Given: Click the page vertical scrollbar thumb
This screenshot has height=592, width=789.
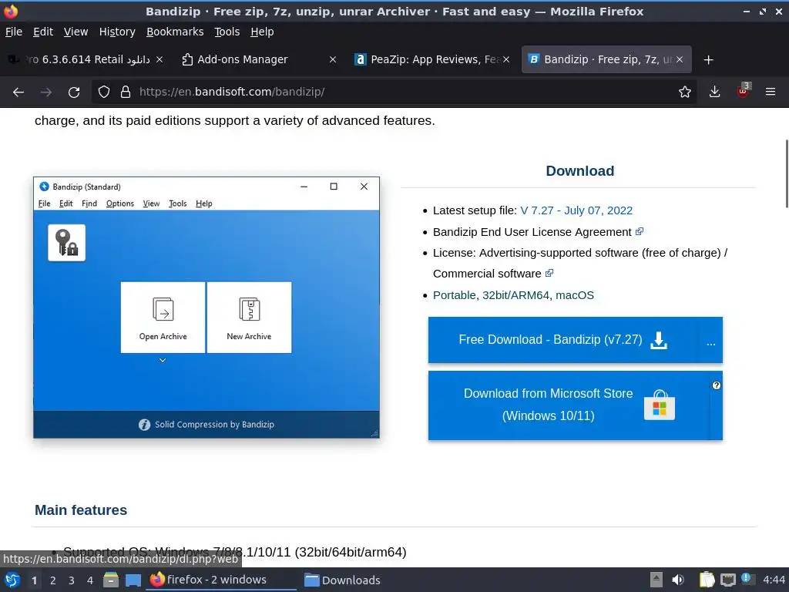Looking at the screenshot, I should (787, 173).
